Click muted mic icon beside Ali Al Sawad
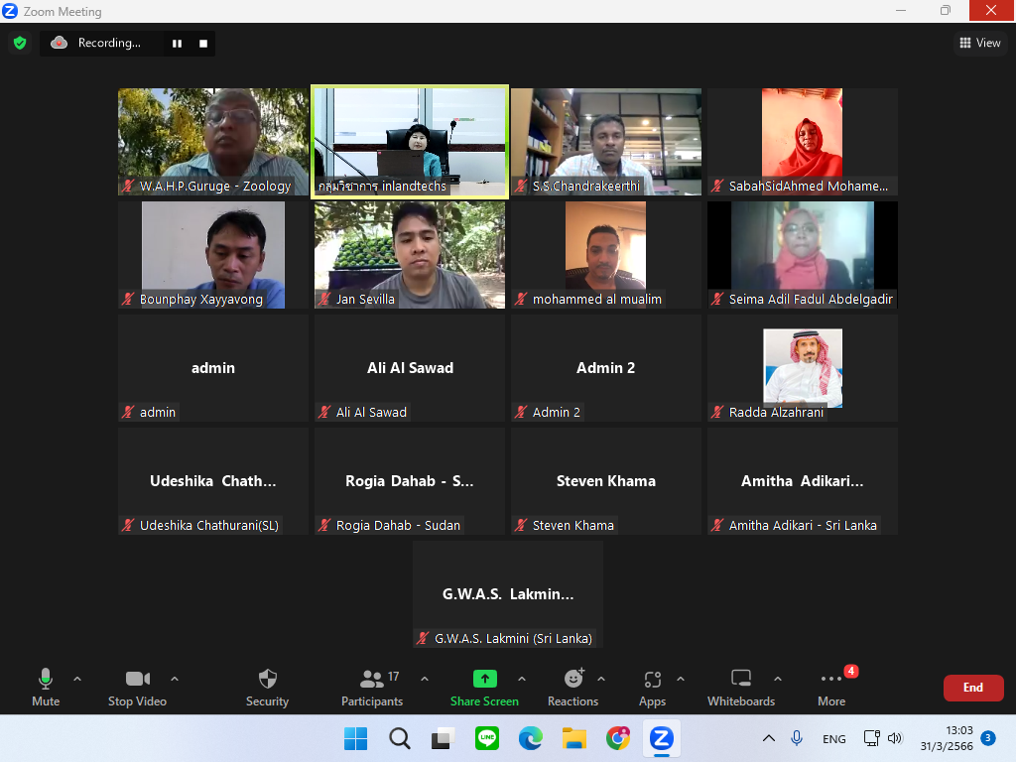Screen dimensions: 1016x762 pyautogui.click(x=324, y=412)
